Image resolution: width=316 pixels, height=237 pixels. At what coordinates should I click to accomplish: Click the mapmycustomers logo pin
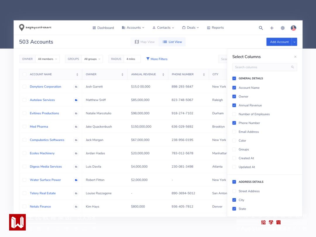(22, 28)
